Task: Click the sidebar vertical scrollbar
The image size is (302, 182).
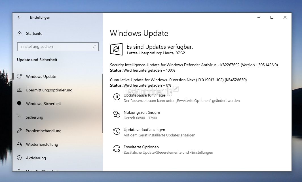Action: coord(102,103)
